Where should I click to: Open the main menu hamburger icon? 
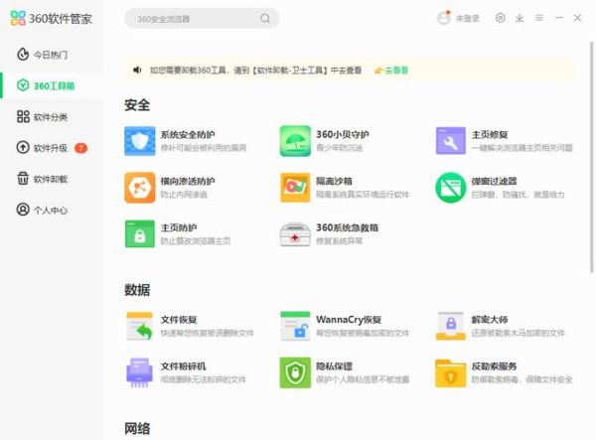[539, 18]
